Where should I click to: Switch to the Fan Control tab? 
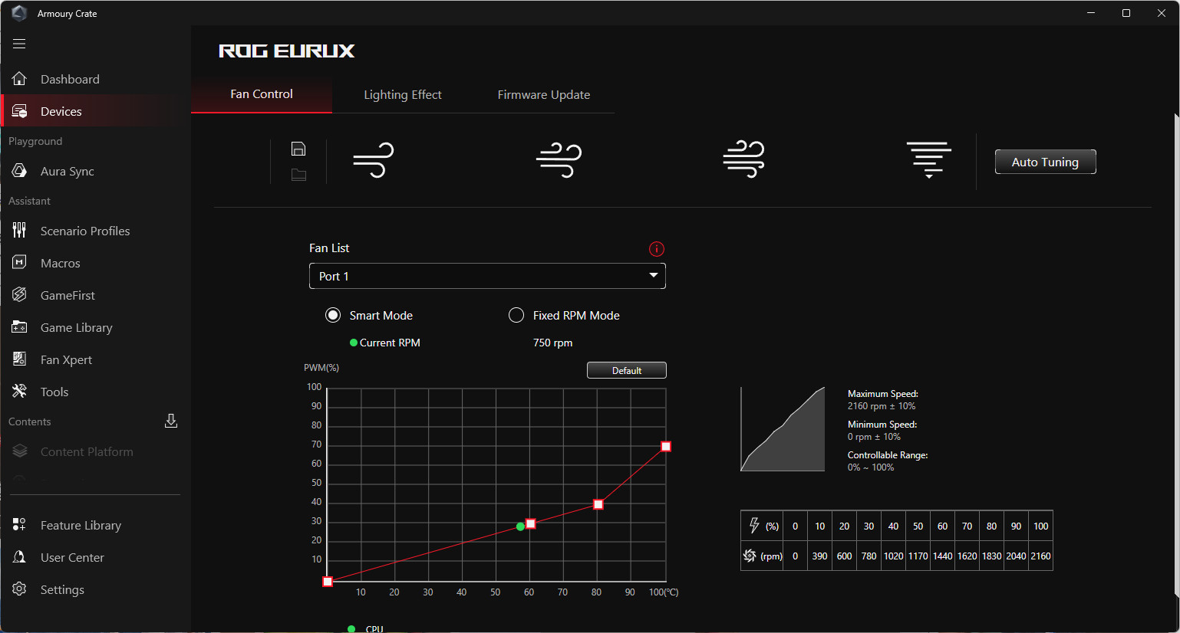[262, 94]
